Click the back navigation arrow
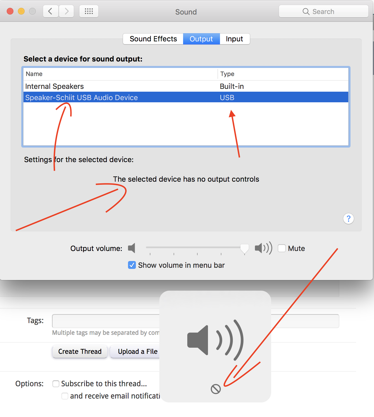The image size is (374, 417). (51, 11)
